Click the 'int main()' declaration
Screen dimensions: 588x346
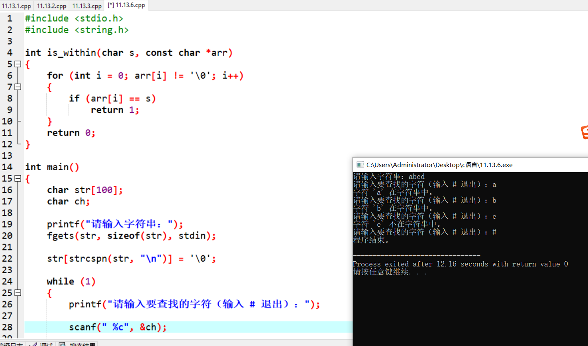pos(52,167)
